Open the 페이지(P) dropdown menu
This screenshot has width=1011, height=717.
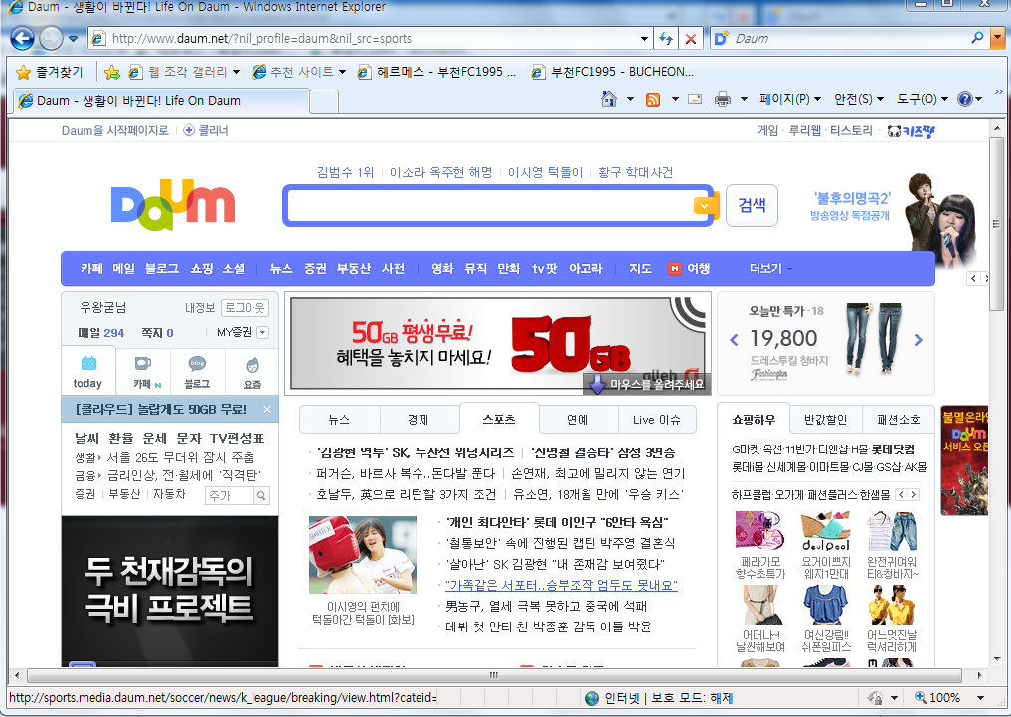pos(790,99)
